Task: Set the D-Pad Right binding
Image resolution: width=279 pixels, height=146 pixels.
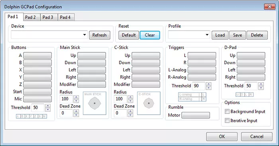Action: point(251,77)
